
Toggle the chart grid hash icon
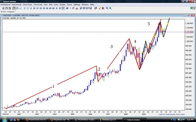pyautogui.click(x=67, y=8)
